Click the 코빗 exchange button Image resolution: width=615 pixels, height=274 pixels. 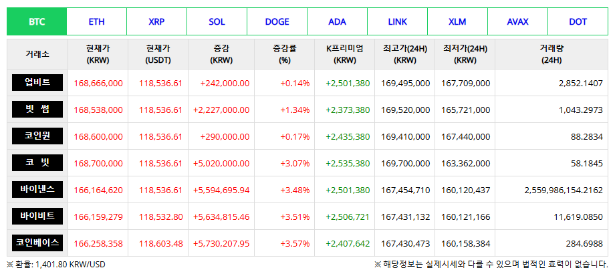[x=37, y=163]
